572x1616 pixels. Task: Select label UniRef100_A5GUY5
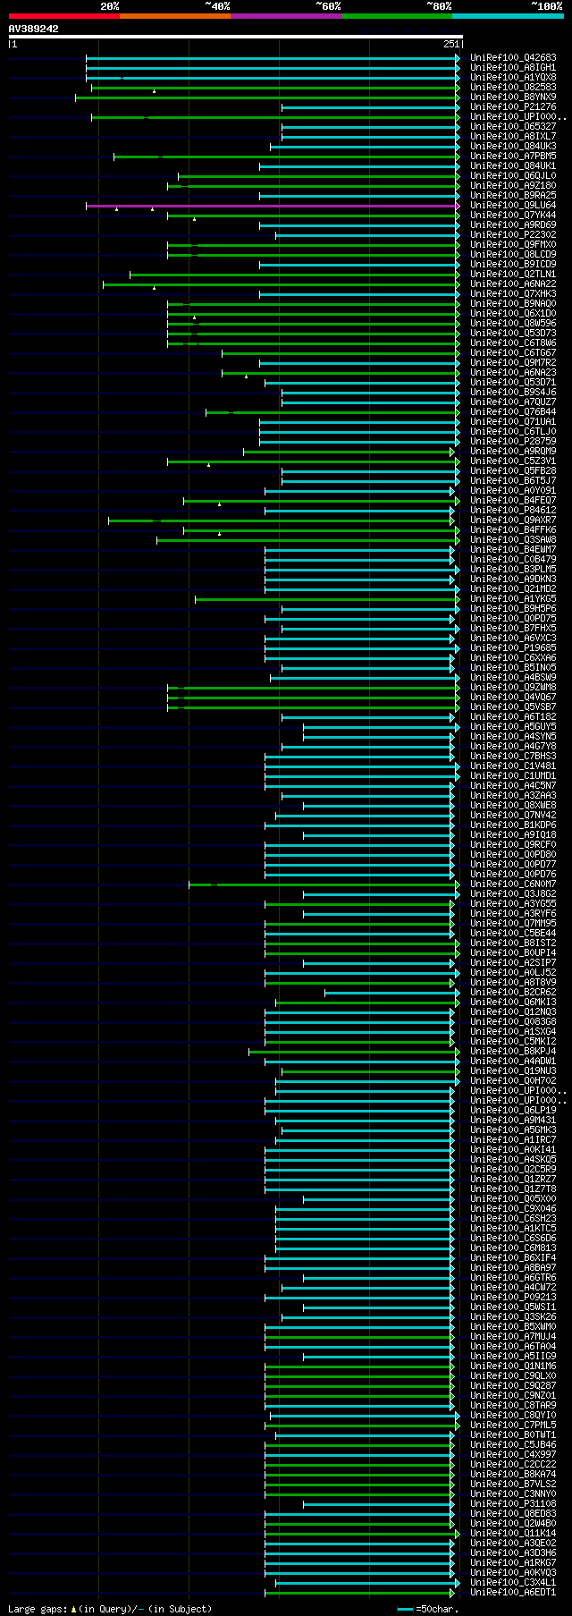pyautogui.click(x=513, y=727)
